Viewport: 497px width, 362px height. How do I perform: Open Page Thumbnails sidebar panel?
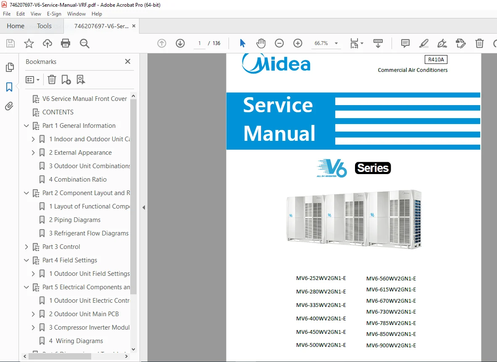point(10,67)
